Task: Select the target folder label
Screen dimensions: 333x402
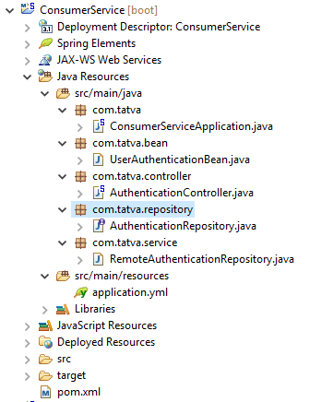Action: coord(71,375)
